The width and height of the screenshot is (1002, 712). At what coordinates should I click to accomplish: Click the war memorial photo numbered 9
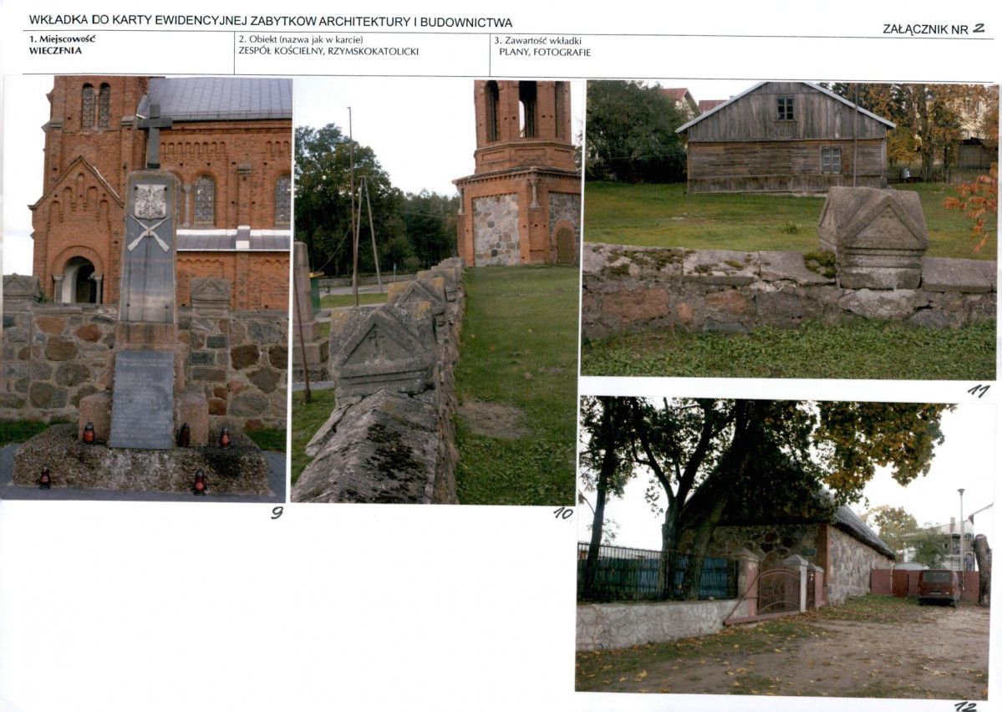tap(145, 288)
